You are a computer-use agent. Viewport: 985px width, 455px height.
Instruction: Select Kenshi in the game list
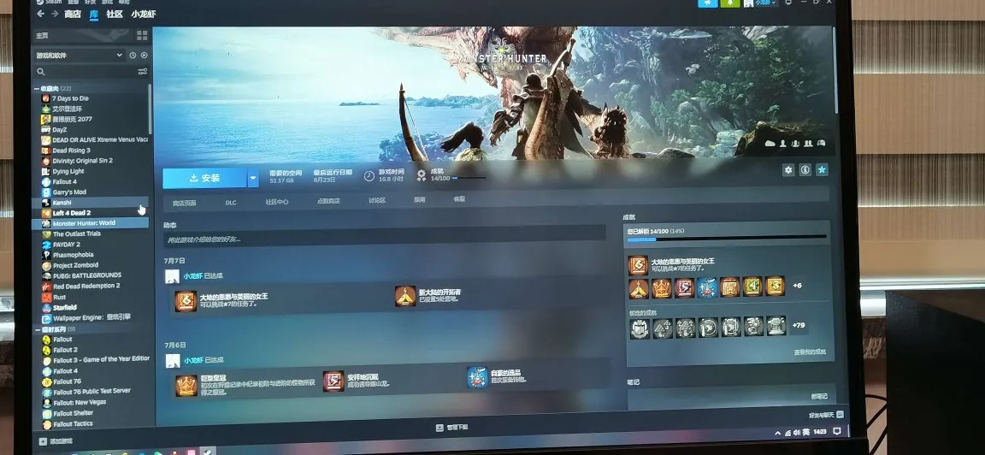pos(62,203)
